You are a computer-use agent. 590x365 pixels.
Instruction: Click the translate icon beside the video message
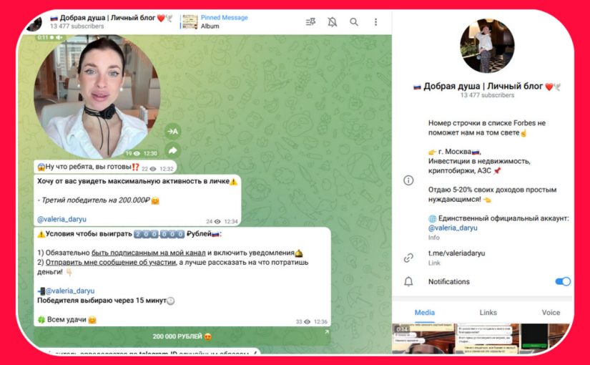point(172,131)
